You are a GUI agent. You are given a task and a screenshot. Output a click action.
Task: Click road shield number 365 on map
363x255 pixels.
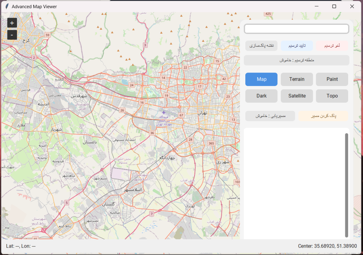click(212, 143)
